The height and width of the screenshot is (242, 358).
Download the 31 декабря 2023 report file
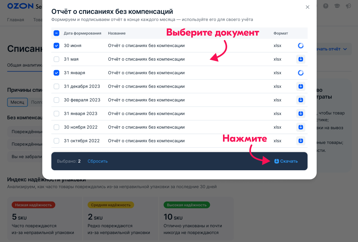pyautogui.click(x=301, y=86)
